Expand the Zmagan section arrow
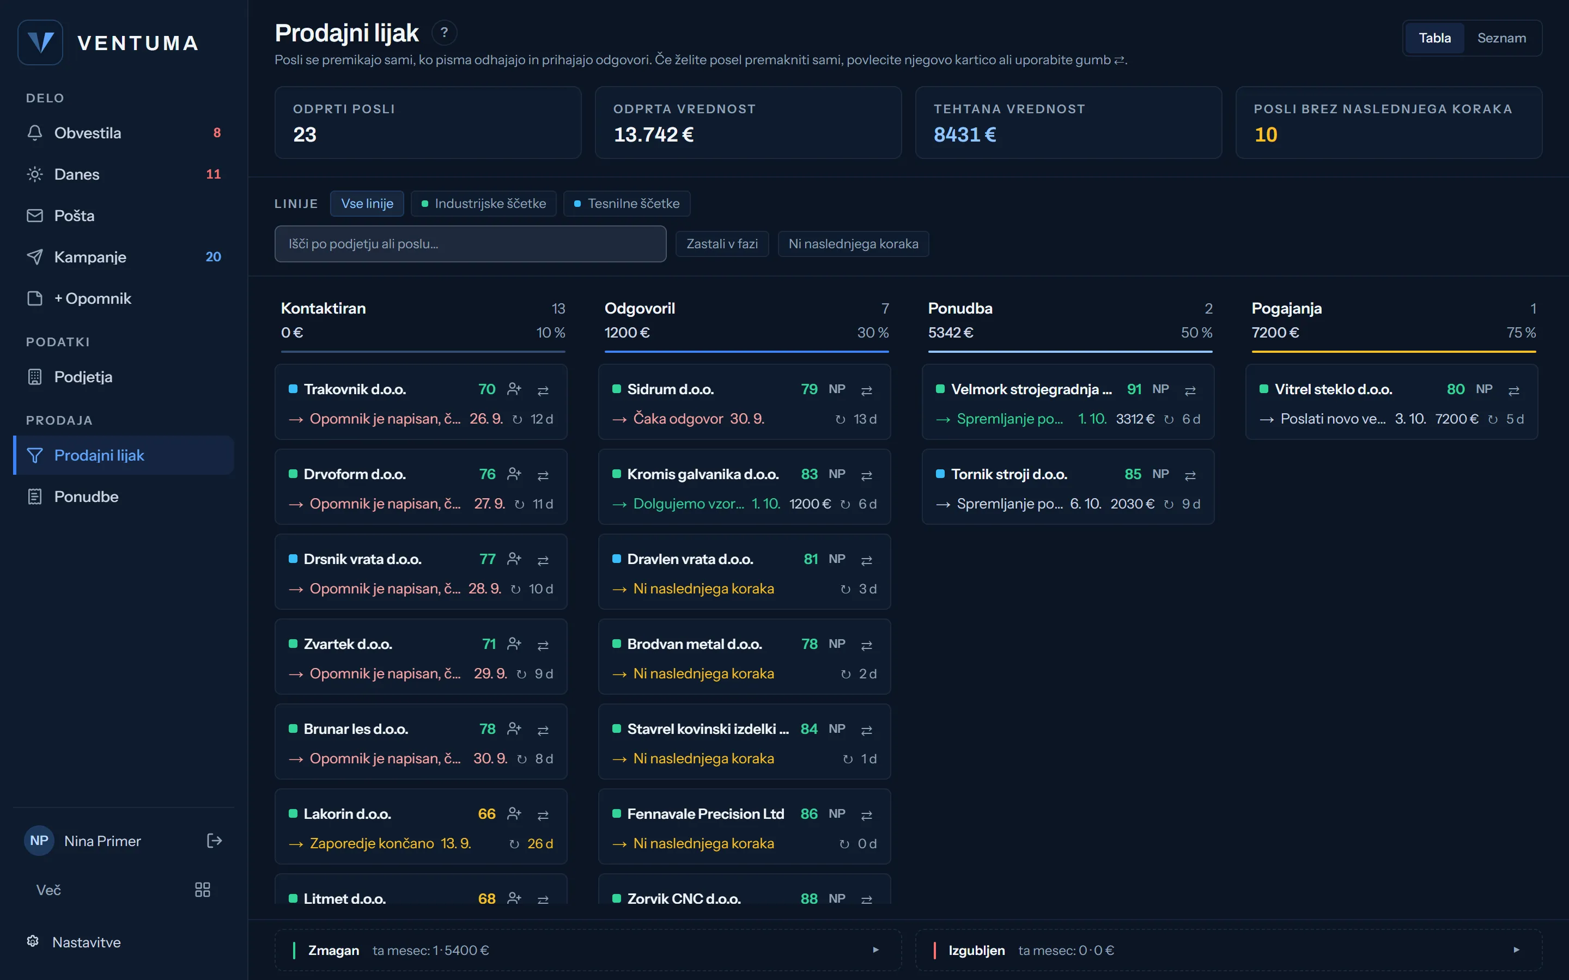The image size is (1569, 980). coord(875,950)
